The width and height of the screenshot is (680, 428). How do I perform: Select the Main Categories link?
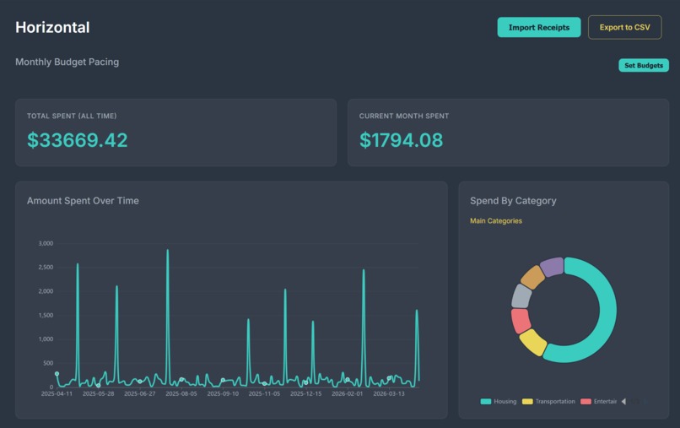click(496, 220)
